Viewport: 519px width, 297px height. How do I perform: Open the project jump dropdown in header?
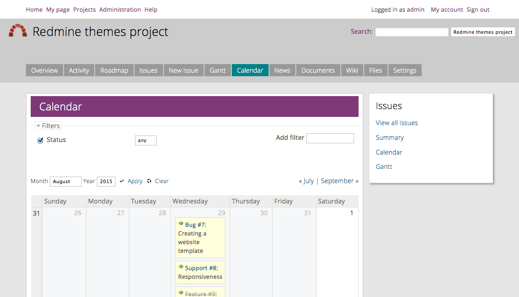click(x=483, y=32)
